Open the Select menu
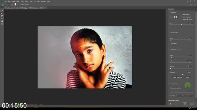Viewport: 197px width, 110px height. point(26,1)
